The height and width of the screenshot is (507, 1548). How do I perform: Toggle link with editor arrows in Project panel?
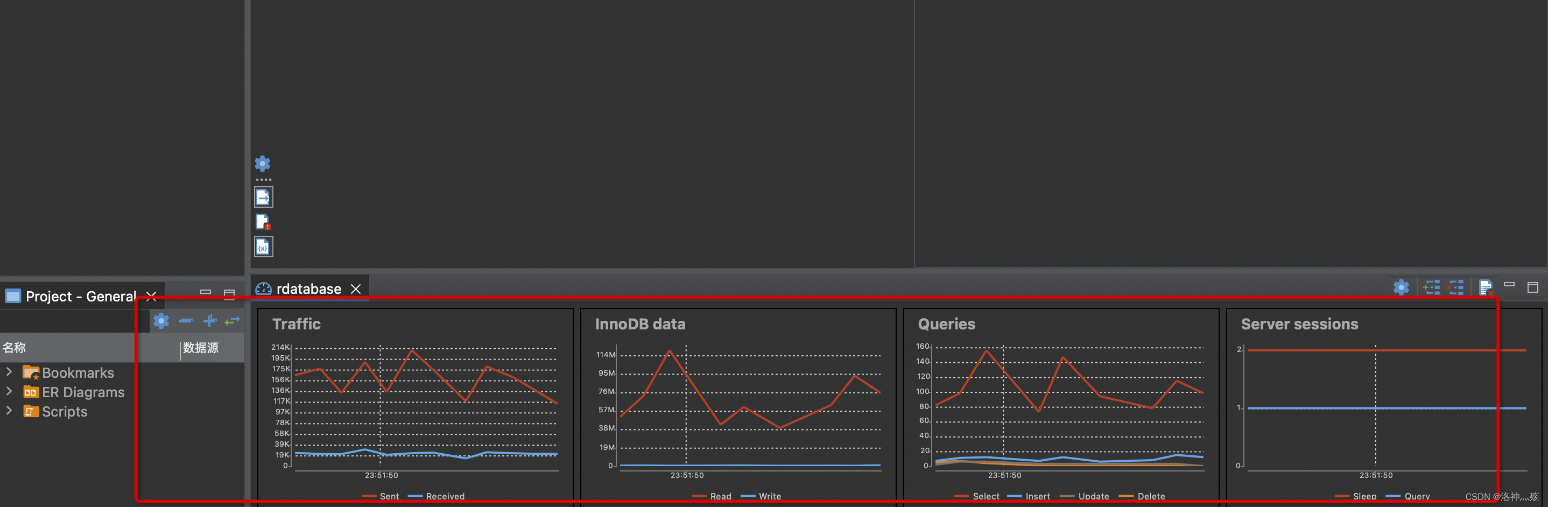pyautogui.click(x=233, y=321)
